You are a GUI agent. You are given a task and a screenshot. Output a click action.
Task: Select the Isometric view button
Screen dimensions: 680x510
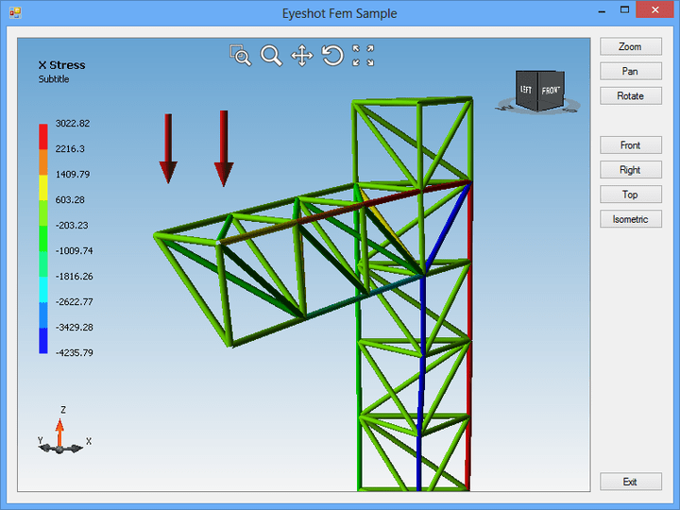tap(630, 219)
